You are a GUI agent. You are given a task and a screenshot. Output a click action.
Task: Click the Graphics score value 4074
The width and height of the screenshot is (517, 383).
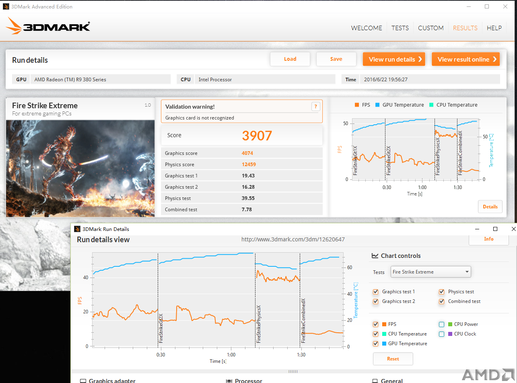(x=247, y=153)
